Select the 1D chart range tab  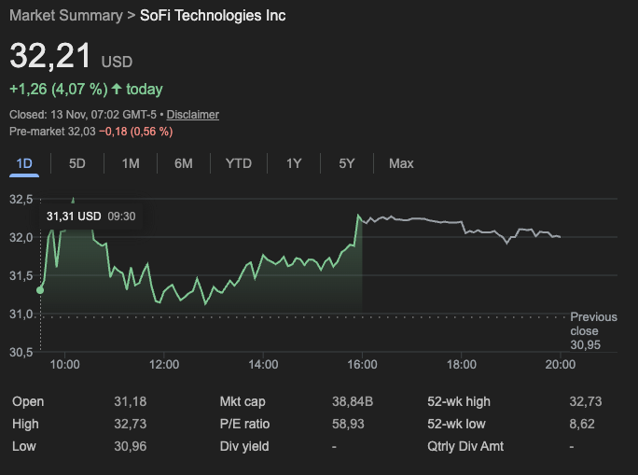(x=24, y=163)
